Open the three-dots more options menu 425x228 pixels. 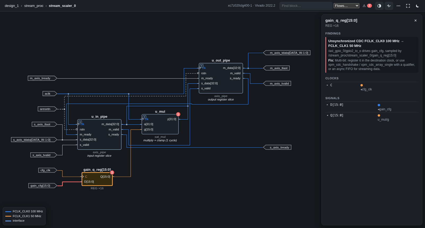398,6
